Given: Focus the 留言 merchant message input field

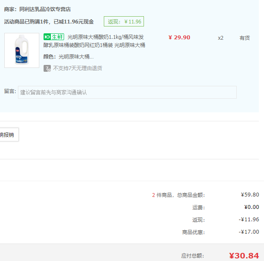Looking at the screenshot, I should 127,92.
